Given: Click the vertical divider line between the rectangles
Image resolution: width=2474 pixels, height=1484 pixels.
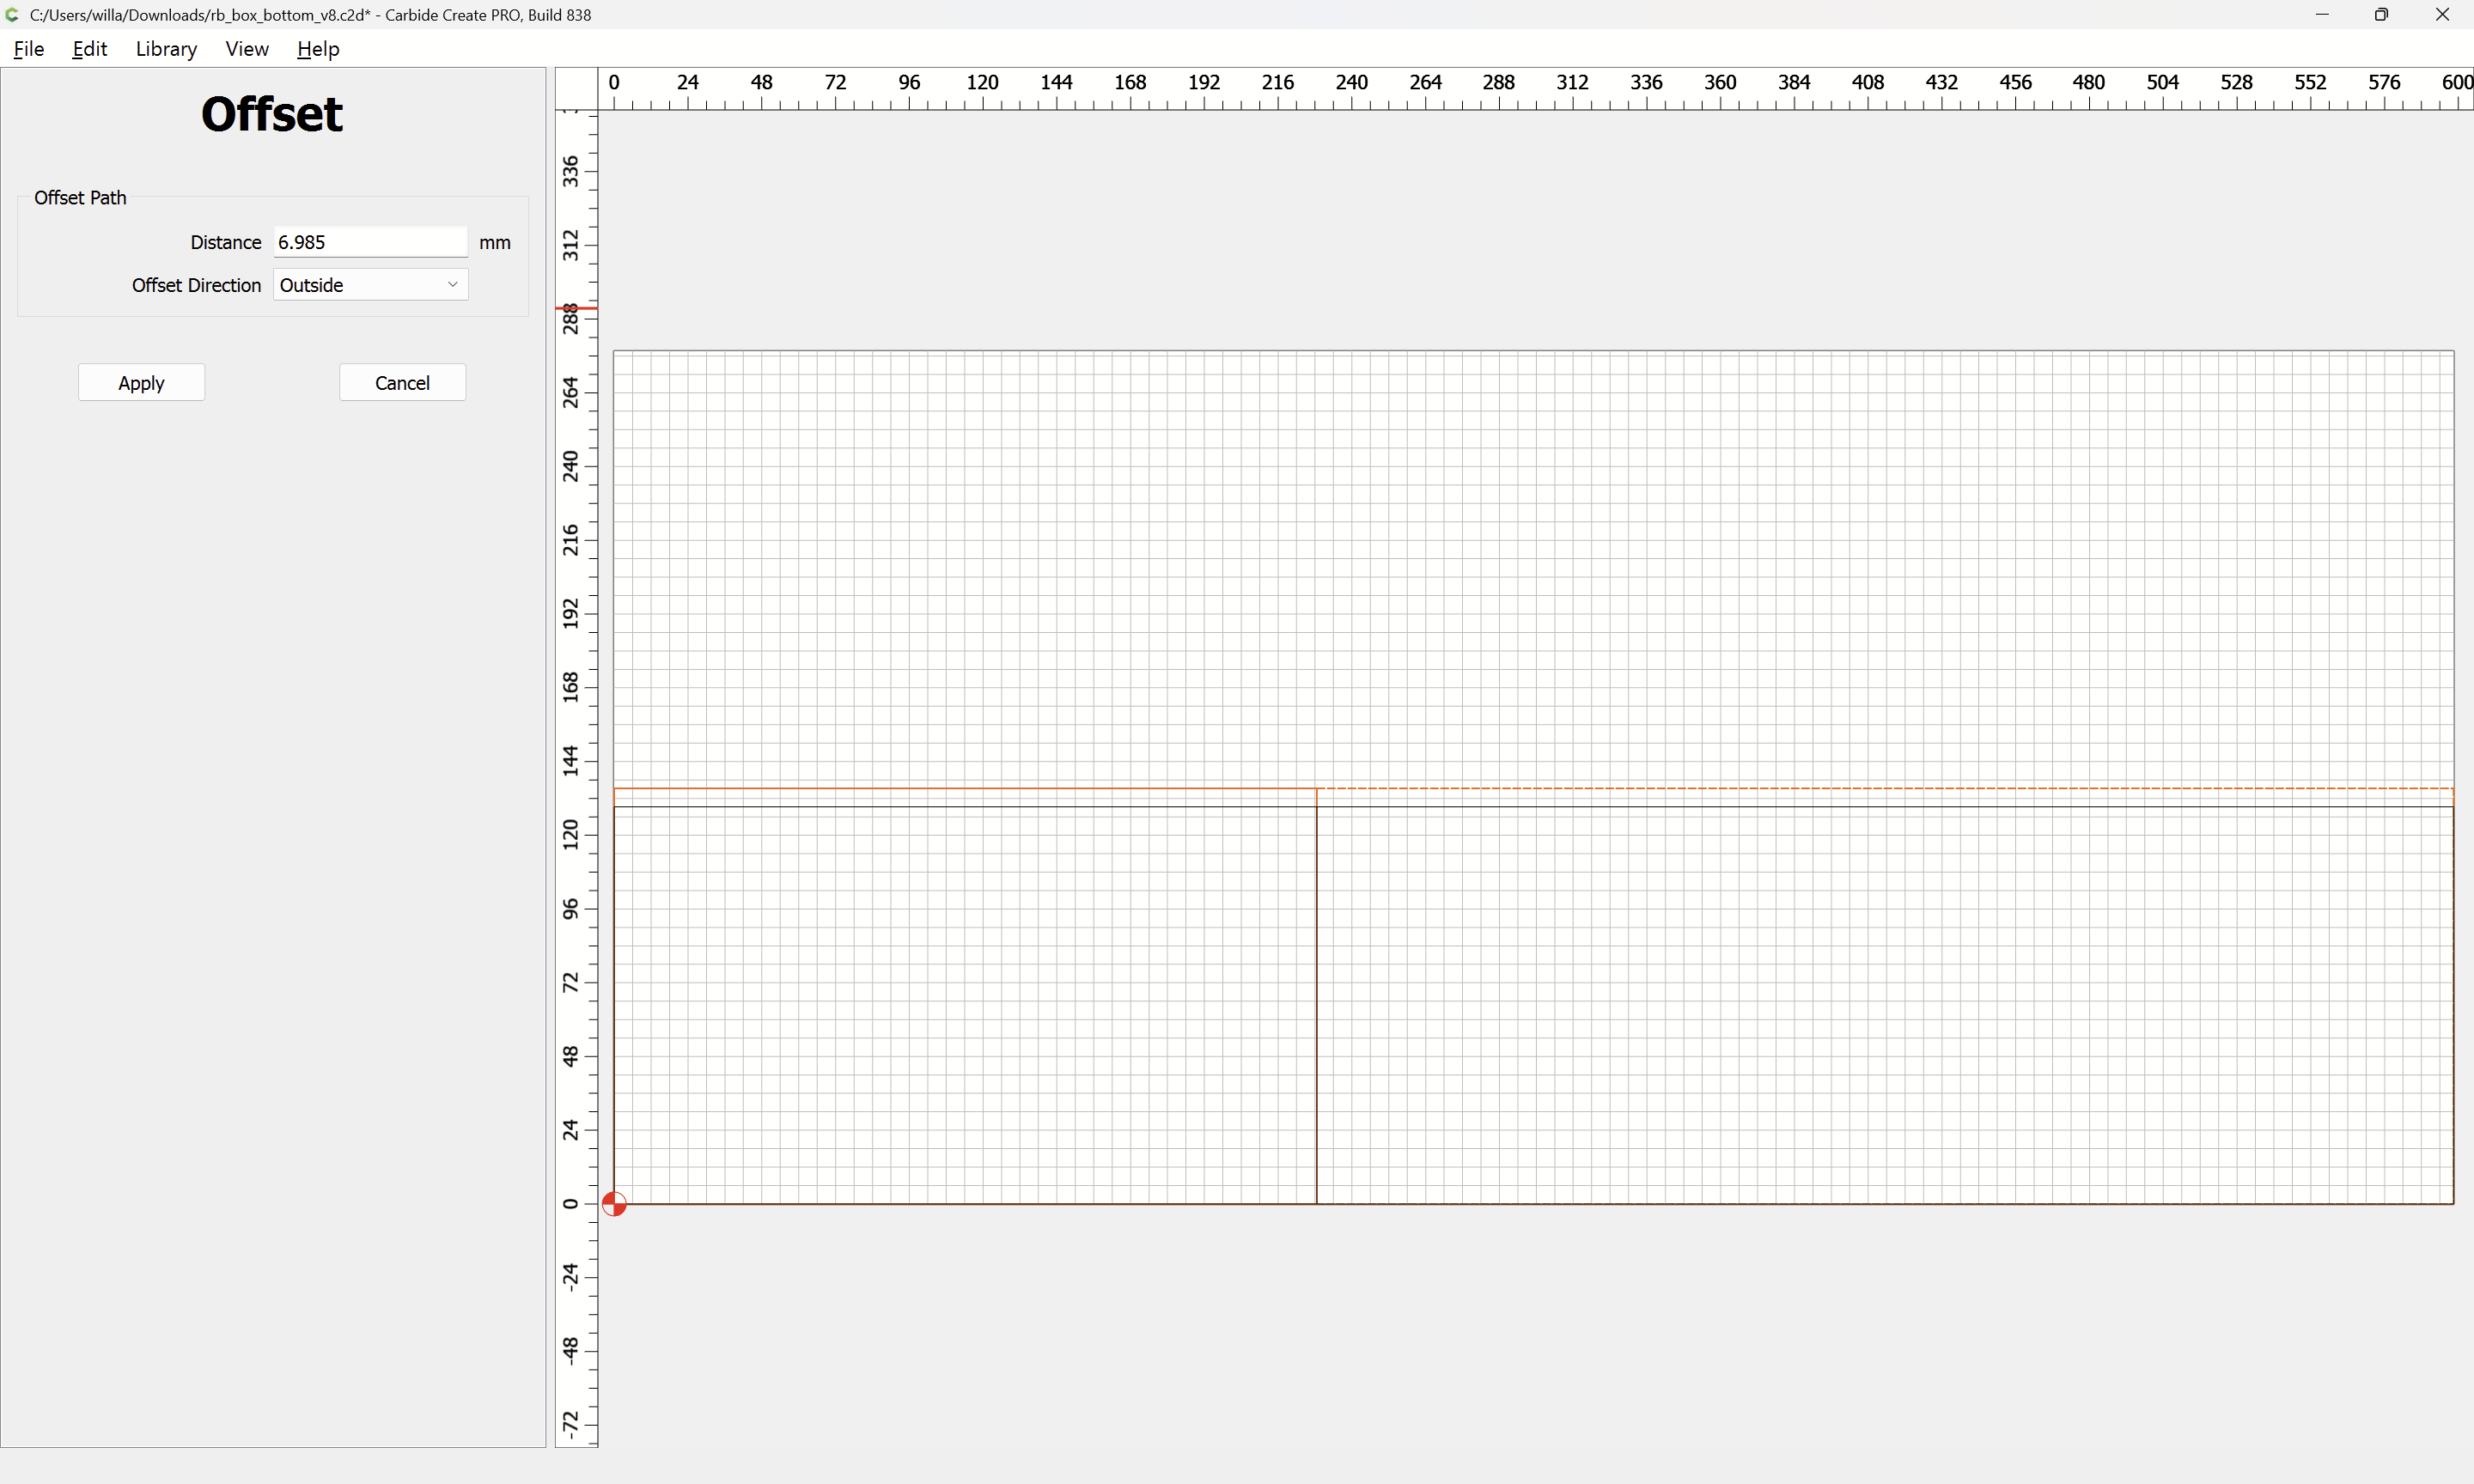Looking at the screenshot, I should pos(1316,1000).
